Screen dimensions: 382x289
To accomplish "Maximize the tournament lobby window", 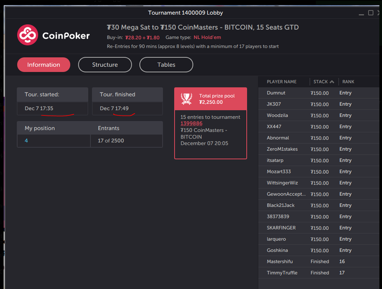I will tap(371, 13).
